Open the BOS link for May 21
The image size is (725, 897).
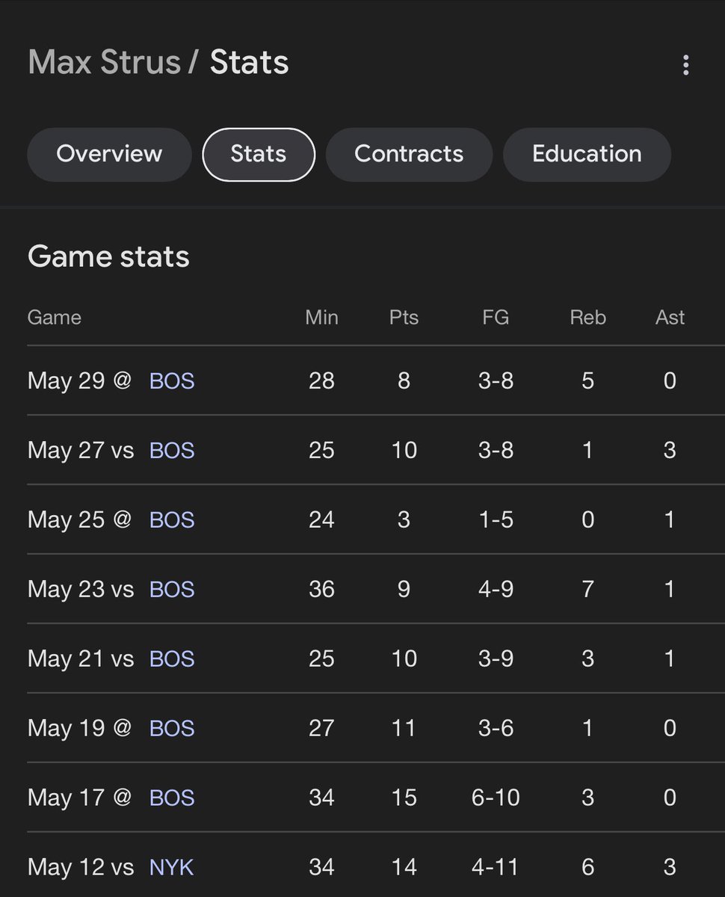[172, 659]
